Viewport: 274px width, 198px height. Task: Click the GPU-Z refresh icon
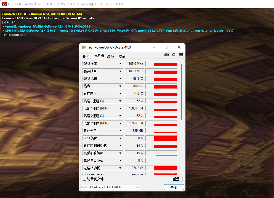tap(174, 55)
